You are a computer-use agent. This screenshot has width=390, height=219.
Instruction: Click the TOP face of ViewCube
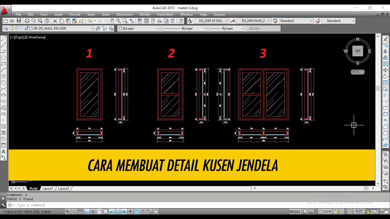point(358,51)
